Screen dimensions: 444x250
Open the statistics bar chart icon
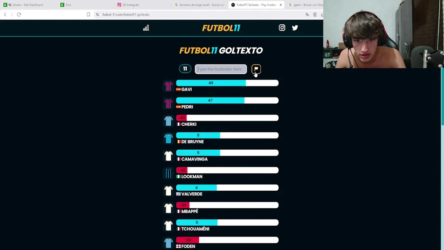pos(146,28)
